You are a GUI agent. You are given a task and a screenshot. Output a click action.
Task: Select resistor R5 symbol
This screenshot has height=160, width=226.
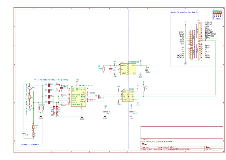click(x=58, y=91)
